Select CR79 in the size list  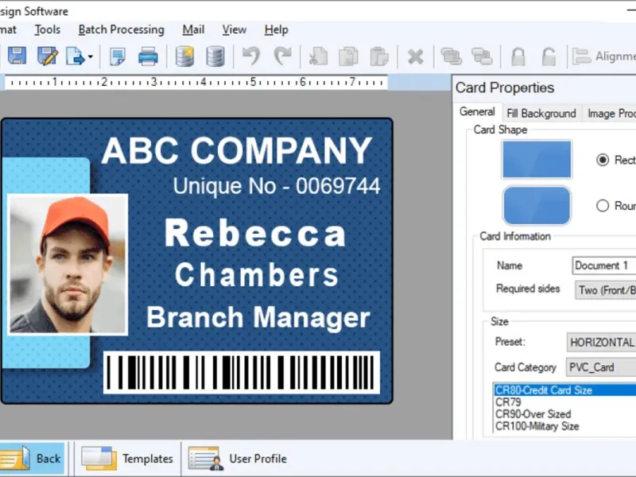564,402
